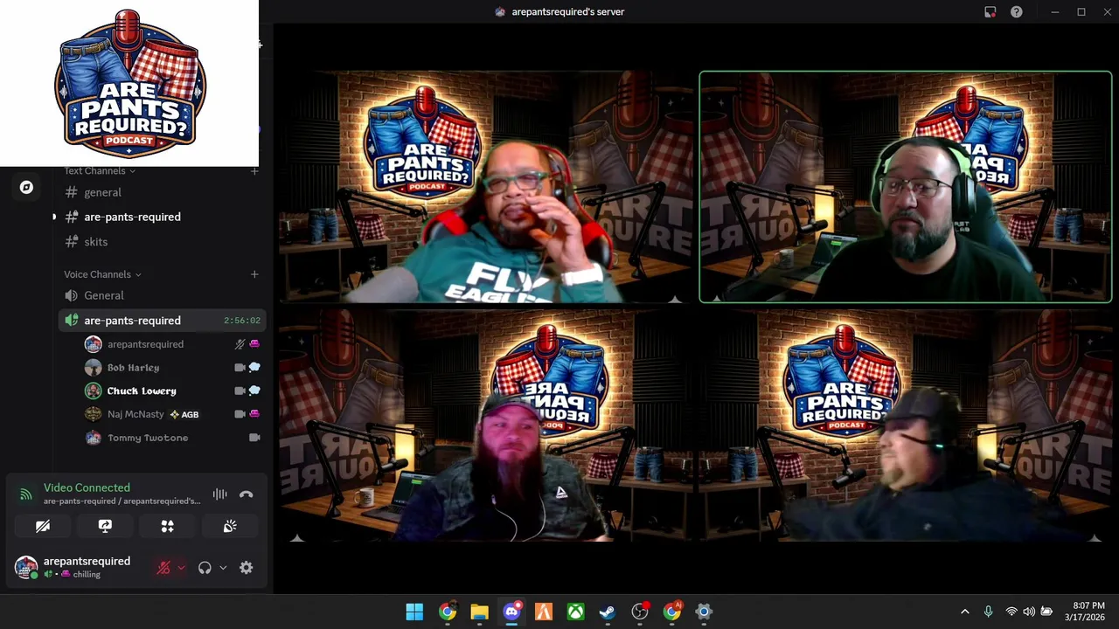Focus the bottom-right blurred man's video tile

pos(906,426)
